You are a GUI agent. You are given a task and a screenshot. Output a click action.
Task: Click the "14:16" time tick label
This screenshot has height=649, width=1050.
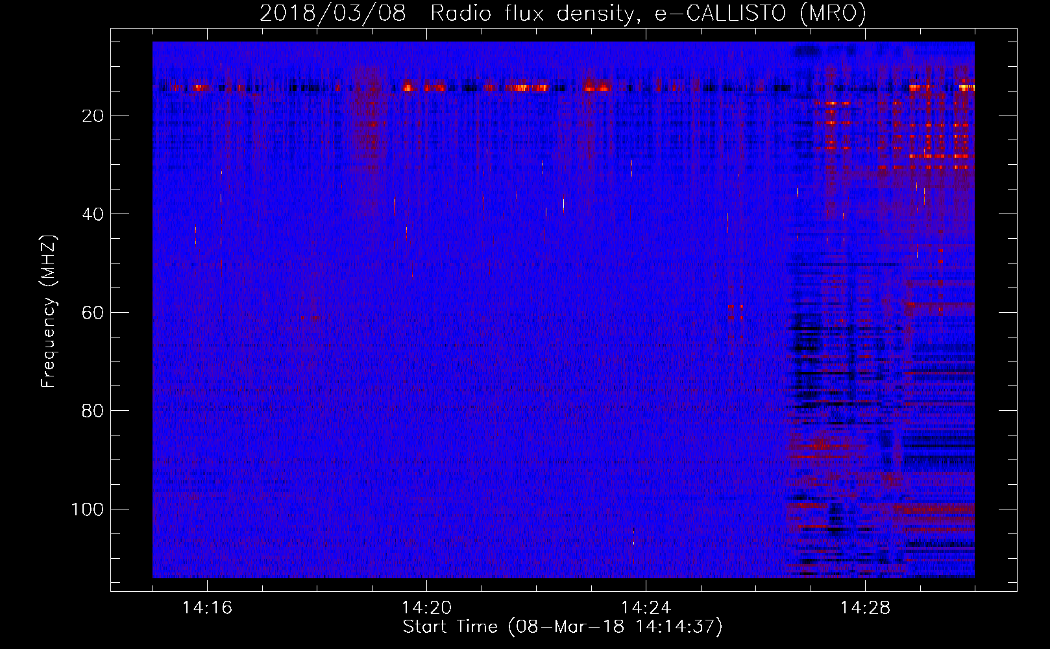tap(207, 608)
